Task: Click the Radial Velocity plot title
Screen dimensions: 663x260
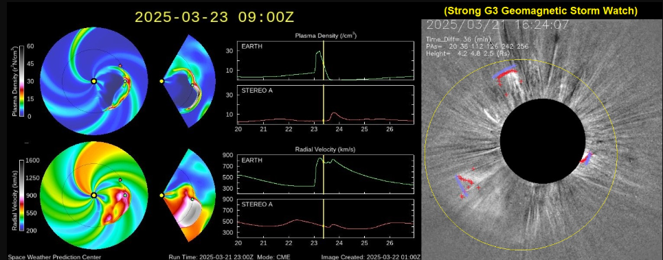Action: coord(326,150)
